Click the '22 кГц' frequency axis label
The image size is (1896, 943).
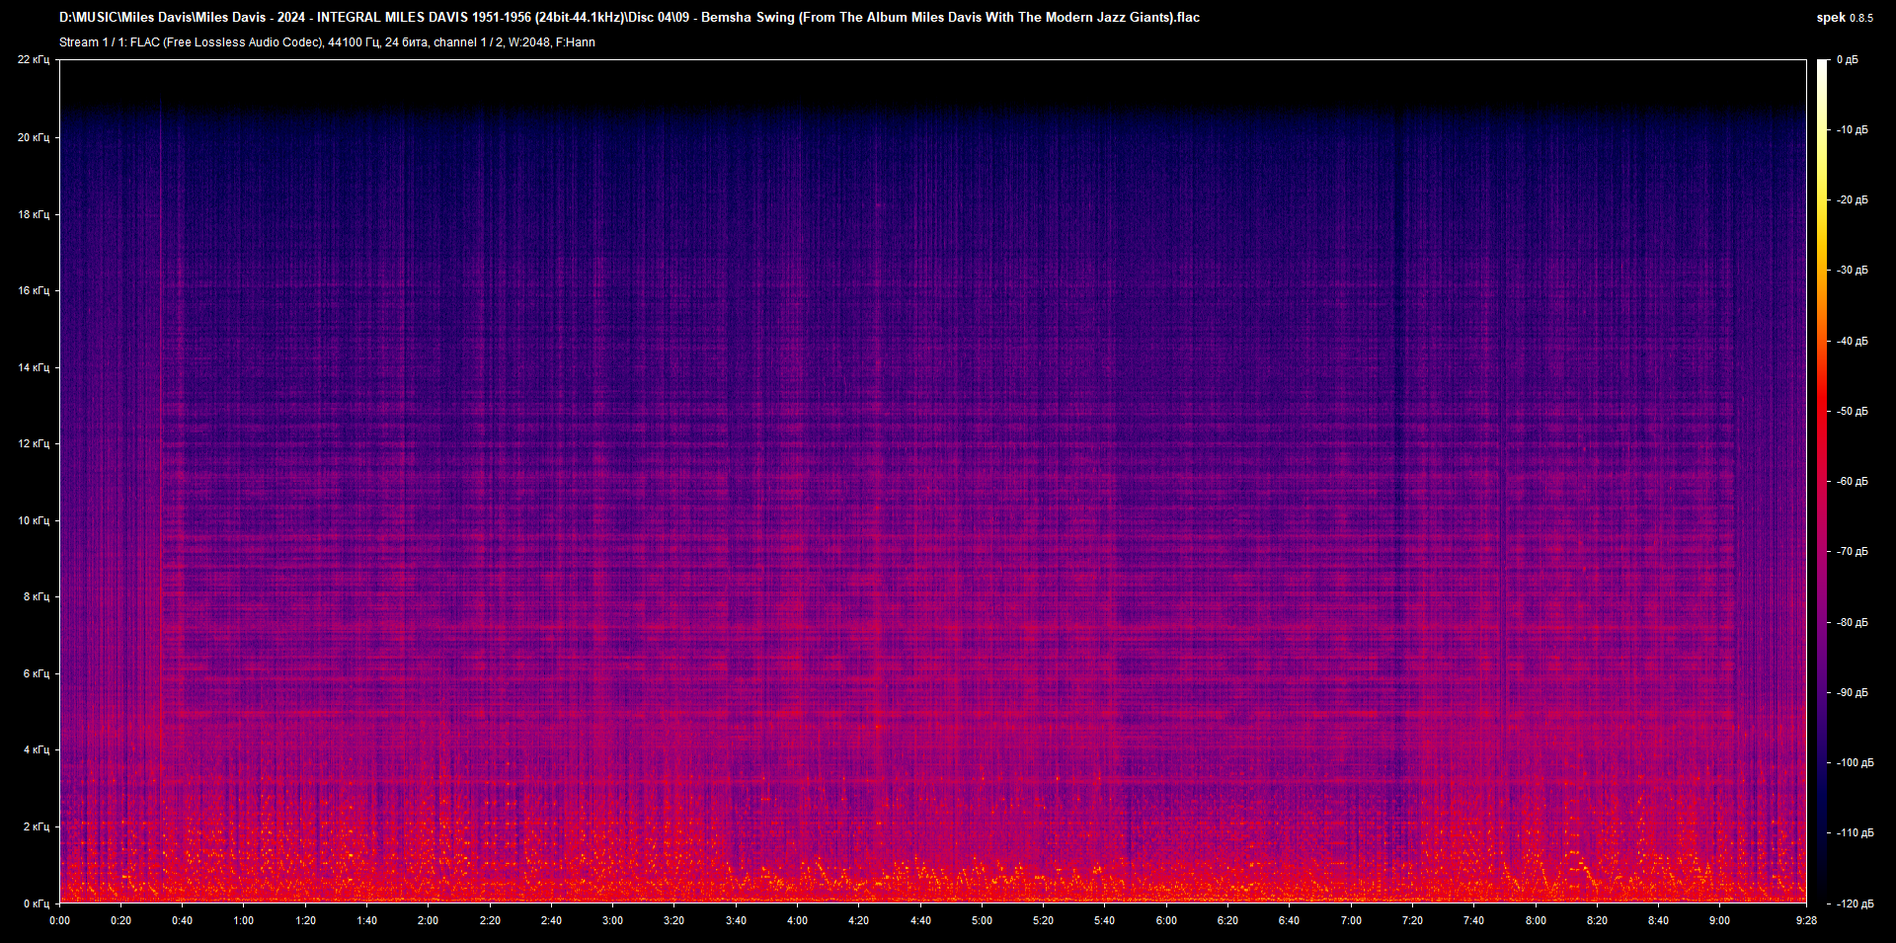pos(34,60)
